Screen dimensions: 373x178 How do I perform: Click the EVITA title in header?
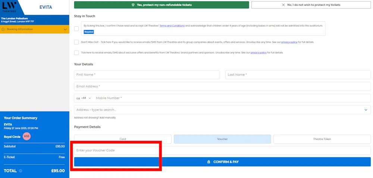click(46, 7)
